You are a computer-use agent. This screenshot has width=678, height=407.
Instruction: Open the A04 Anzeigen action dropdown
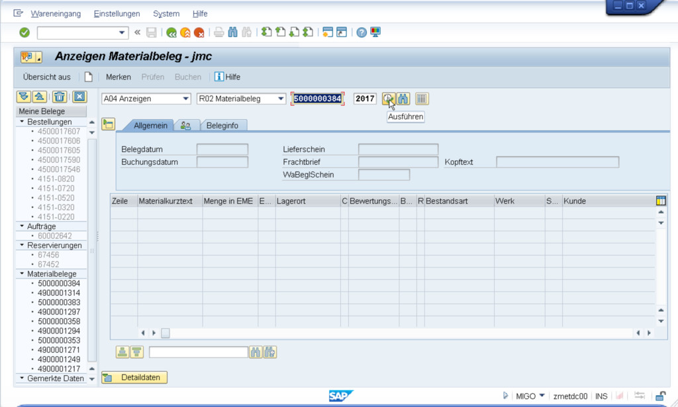[185, 99]
